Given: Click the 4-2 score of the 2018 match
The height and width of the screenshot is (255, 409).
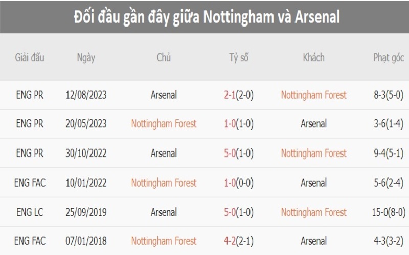Looking at the screenshot, I should pyautogui.click(x=229, y=241).
